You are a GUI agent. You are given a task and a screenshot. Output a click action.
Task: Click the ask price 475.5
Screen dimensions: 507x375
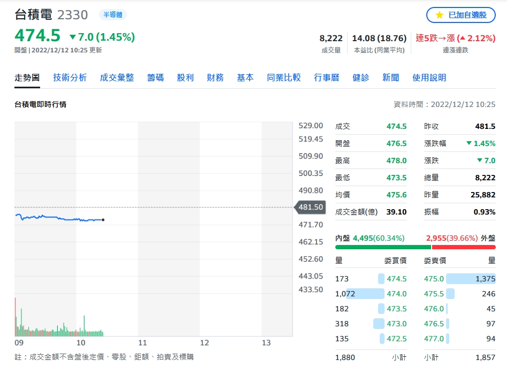[434, 294]
